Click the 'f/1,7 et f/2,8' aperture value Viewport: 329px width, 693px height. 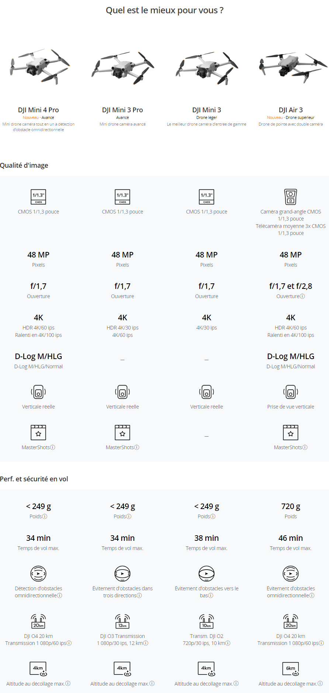point(291,286)
